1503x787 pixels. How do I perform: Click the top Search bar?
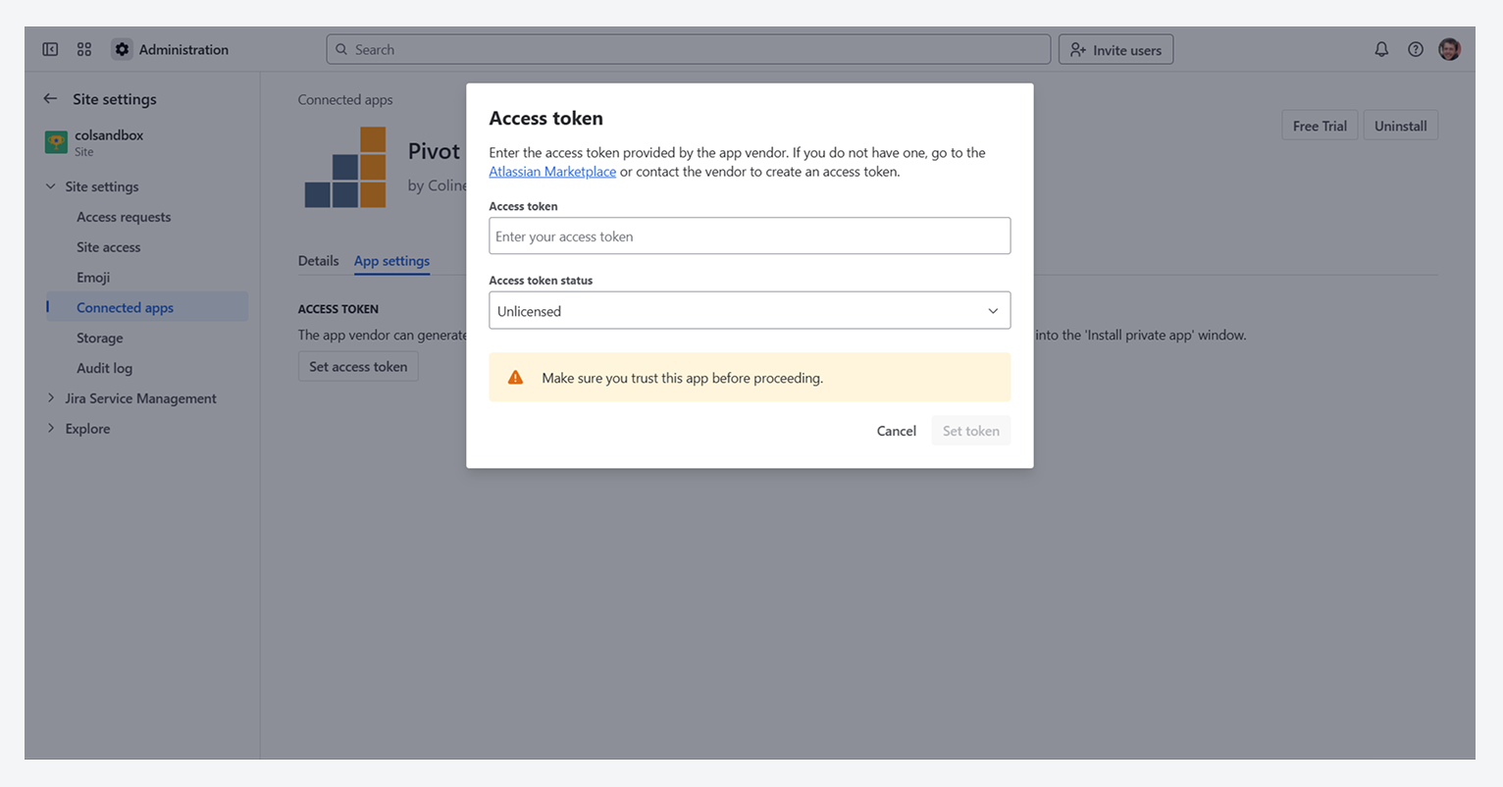pos(688,49)
